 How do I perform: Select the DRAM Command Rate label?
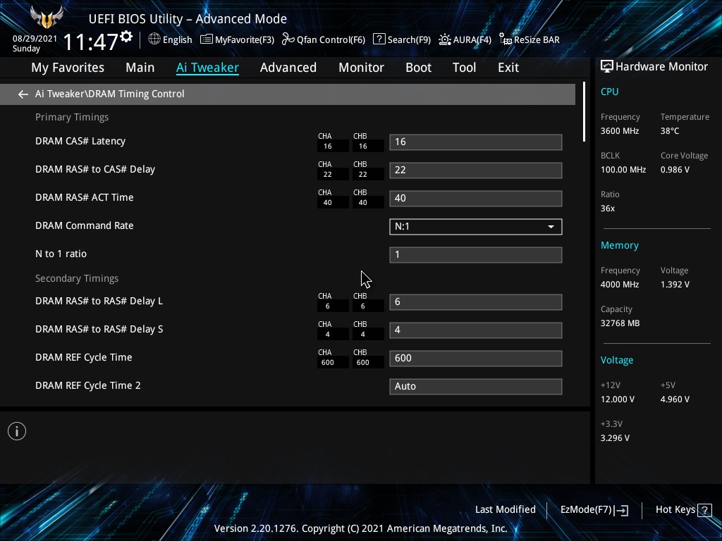tap(85, 225)
